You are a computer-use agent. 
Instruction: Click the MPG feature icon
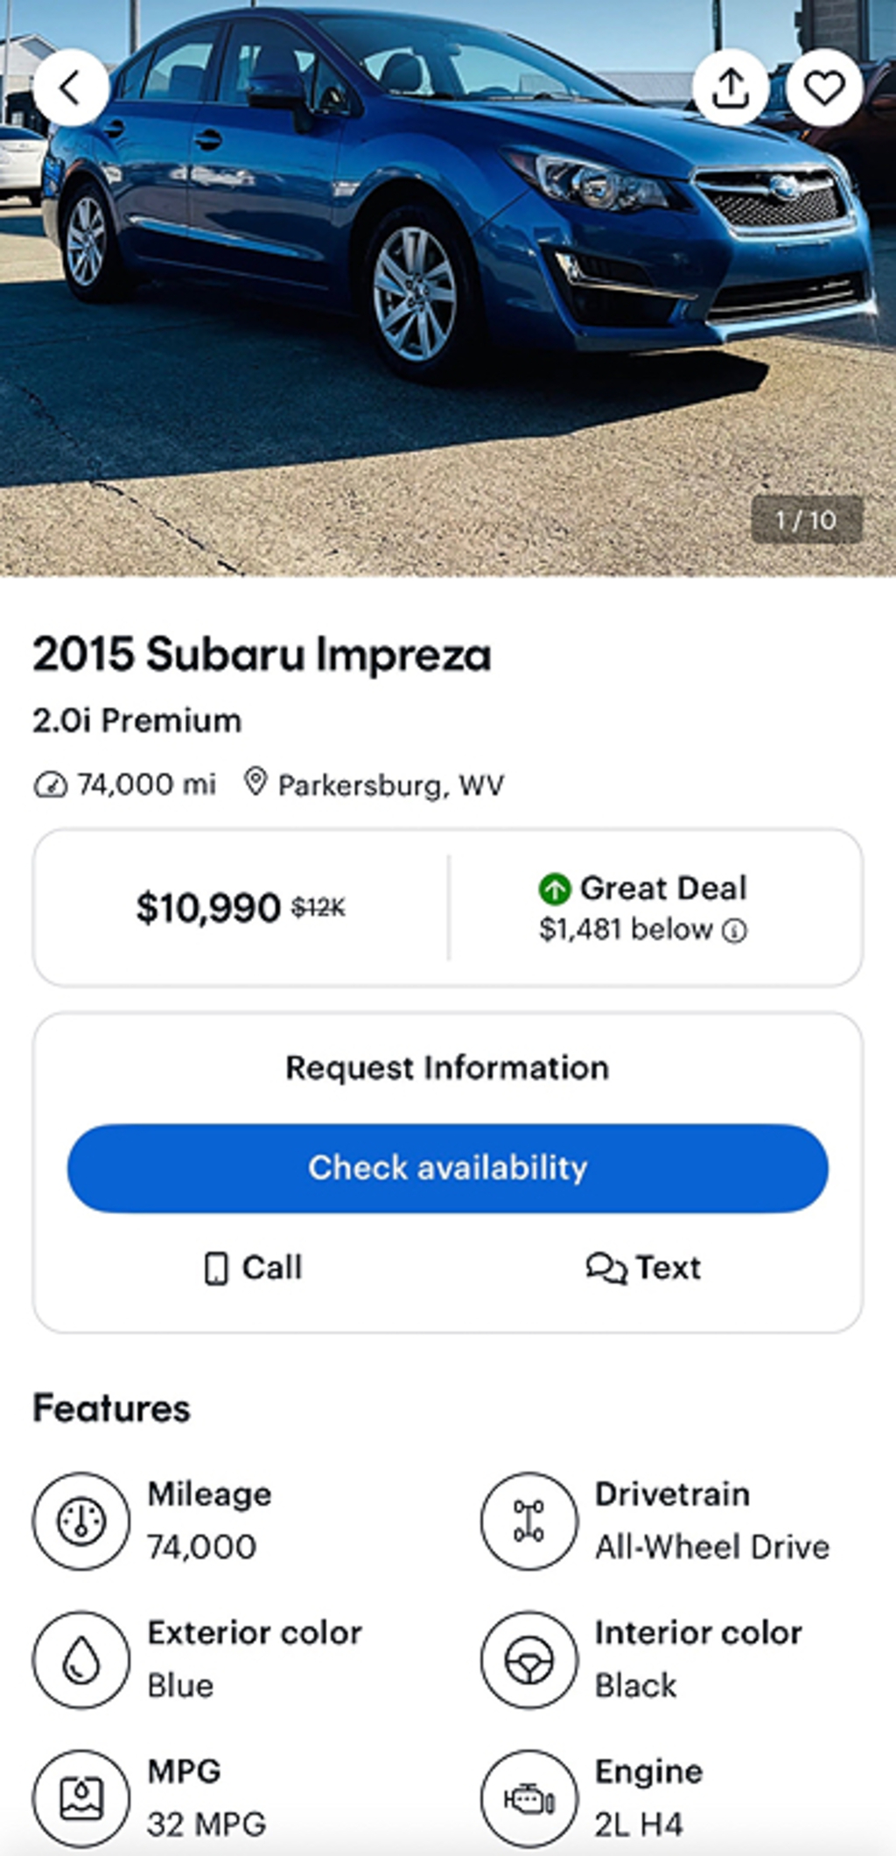[x=81, y=1798]
